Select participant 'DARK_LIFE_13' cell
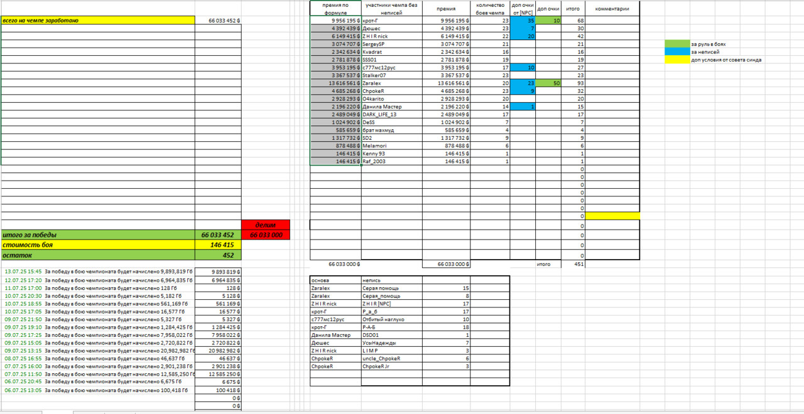804x414 pixels. 391,114
